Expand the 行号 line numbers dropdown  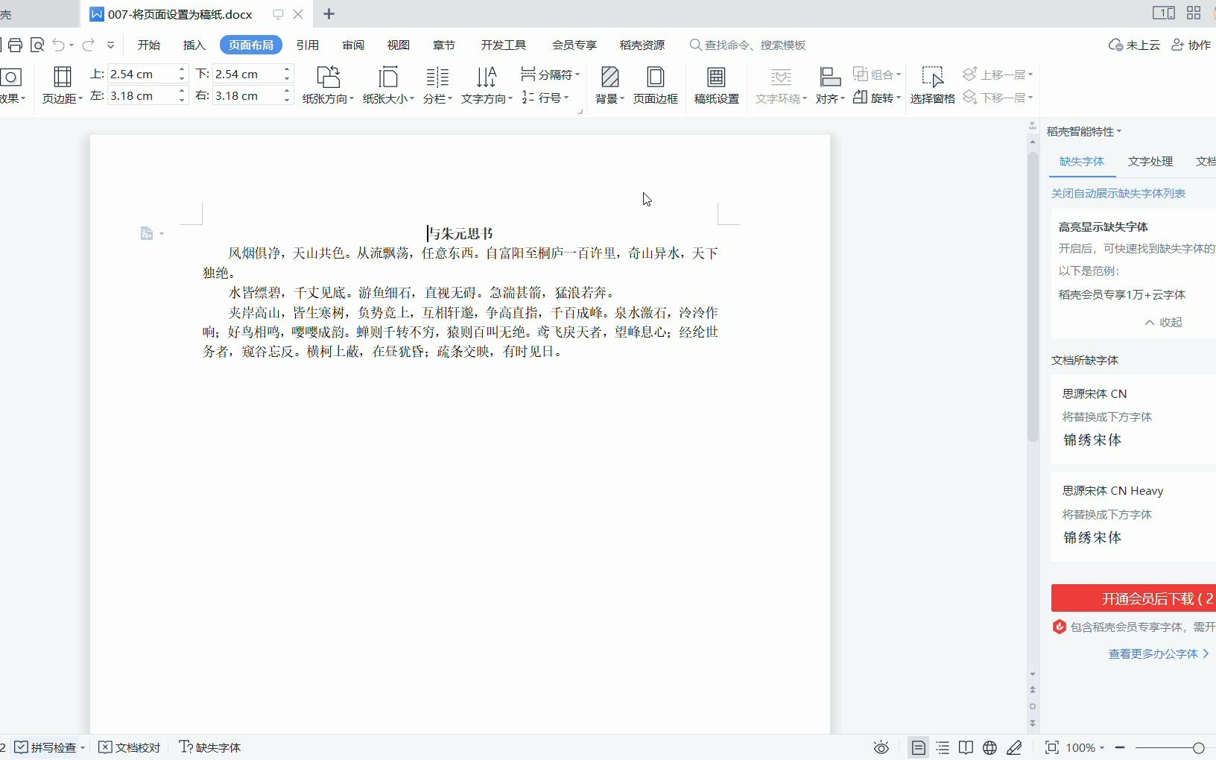[546, 98]
